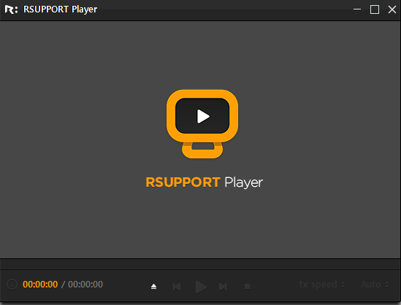Click the RSUPPORT logo in title bar
Image resolution: width=401 pixels, height=305 pixels.
pos(11,9)
